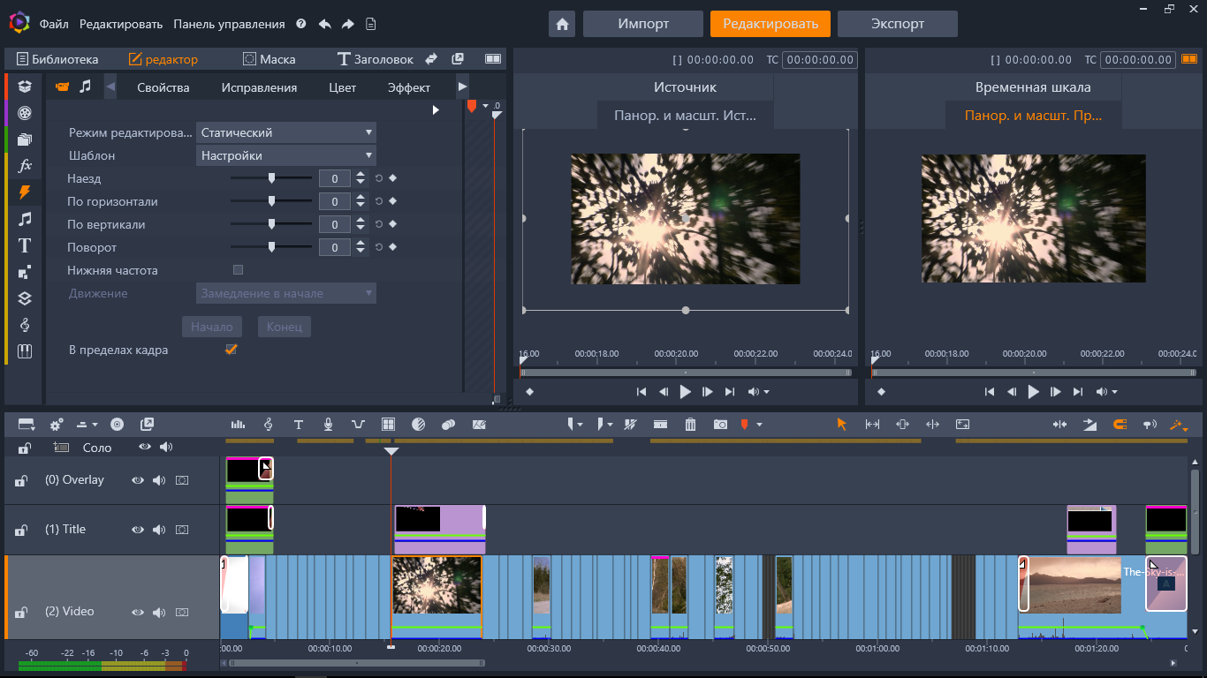Toggle the 'Нижняя частота' checkbox
Viewport: 1207px width, 678px height.
click(x=238, y=270)
